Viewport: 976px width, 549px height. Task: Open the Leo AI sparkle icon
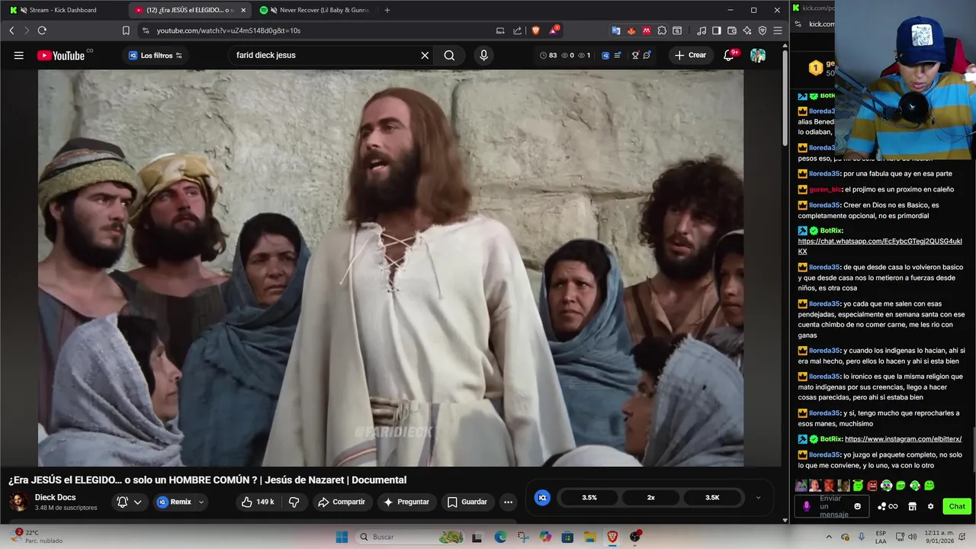point(747,30)
